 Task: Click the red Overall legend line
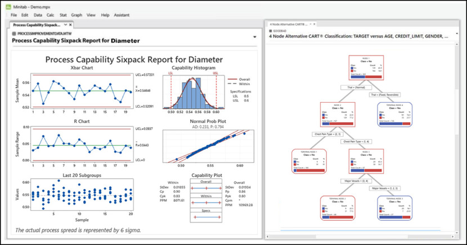click(232, 79)
